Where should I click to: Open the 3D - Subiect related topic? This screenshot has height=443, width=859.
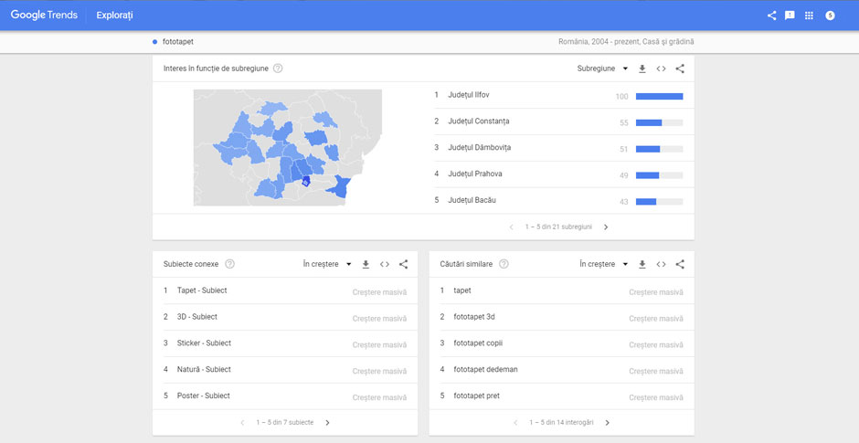tap(197, 317)
